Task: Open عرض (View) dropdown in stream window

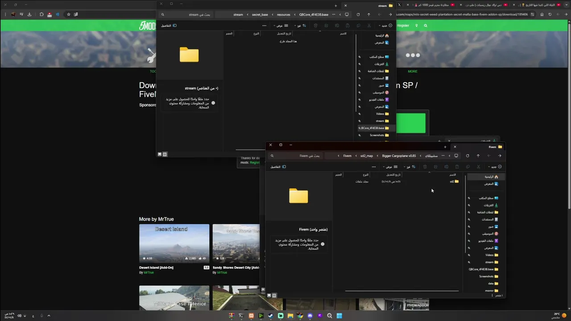Action: pyautogui.click(x=280, y=25)
